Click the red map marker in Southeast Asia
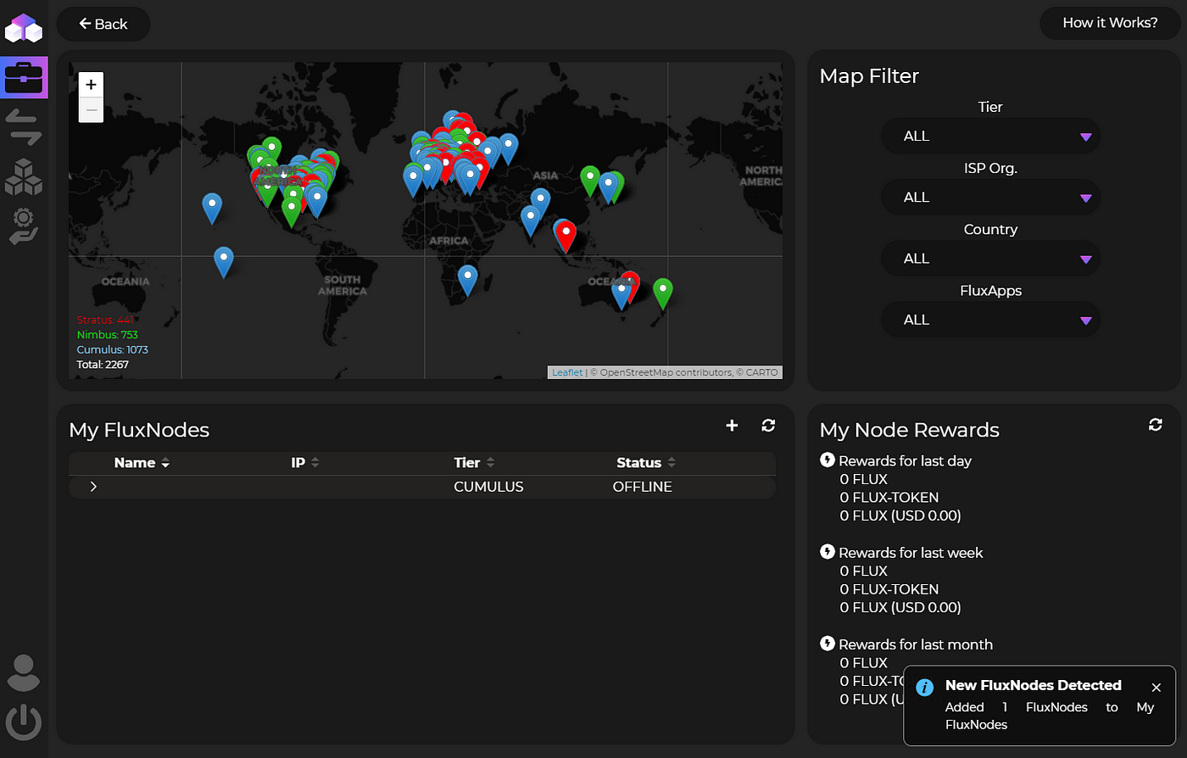The height and width of the screenshot is (758, 1187). click(566, 237)
